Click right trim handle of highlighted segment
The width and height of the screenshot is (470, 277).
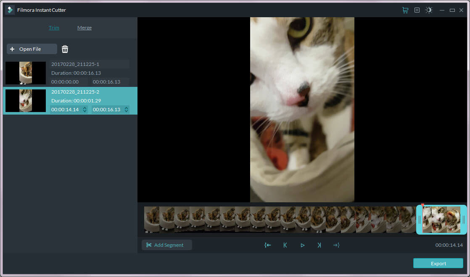pyautogui.click(x=463, y=220)
